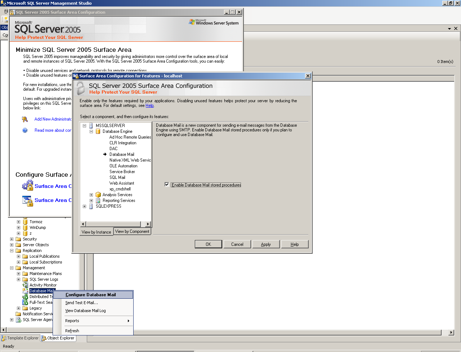
Task: Click the Local Subscriptions folder icon
Action: [x=25, y=262]
